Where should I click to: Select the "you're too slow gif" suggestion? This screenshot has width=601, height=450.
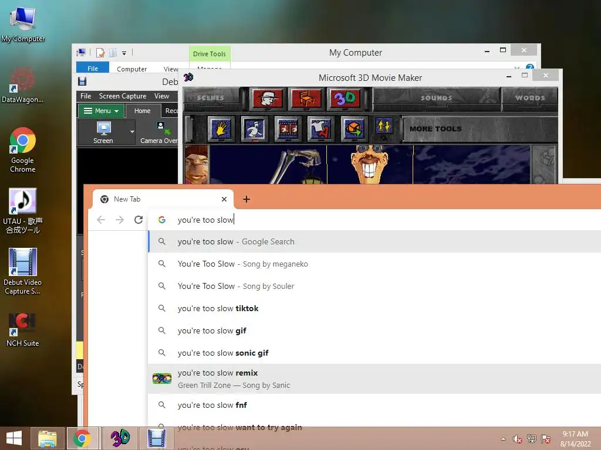(x=374, y=330)
